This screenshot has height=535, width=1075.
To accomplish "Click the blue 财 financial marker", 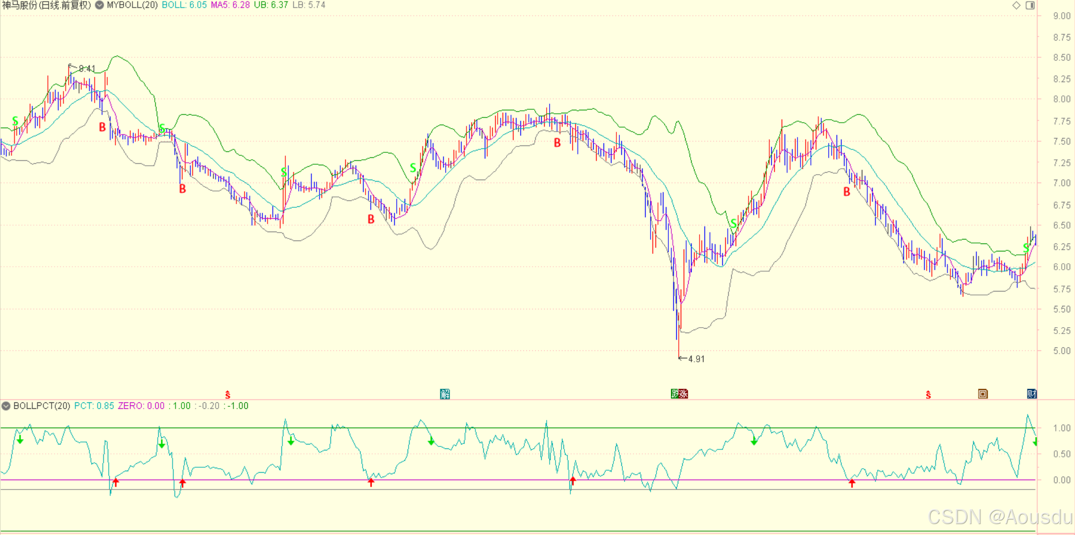I will tap(1031, 394).
